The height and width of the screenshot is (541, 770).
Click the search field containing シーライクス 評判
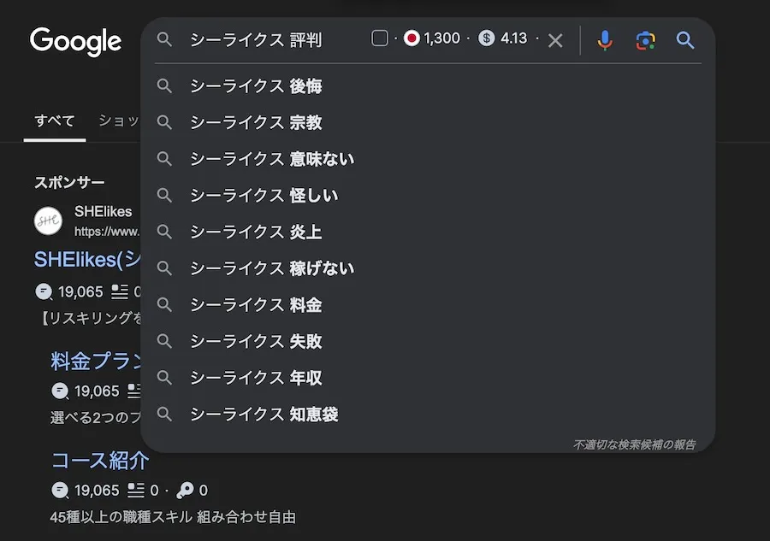point(256,40)
